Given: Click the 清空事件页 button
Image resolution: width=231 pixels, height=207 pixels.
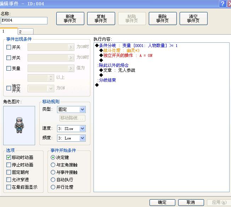Looking at the screenshot, I should pyautogui.click(x=193, y=18).
